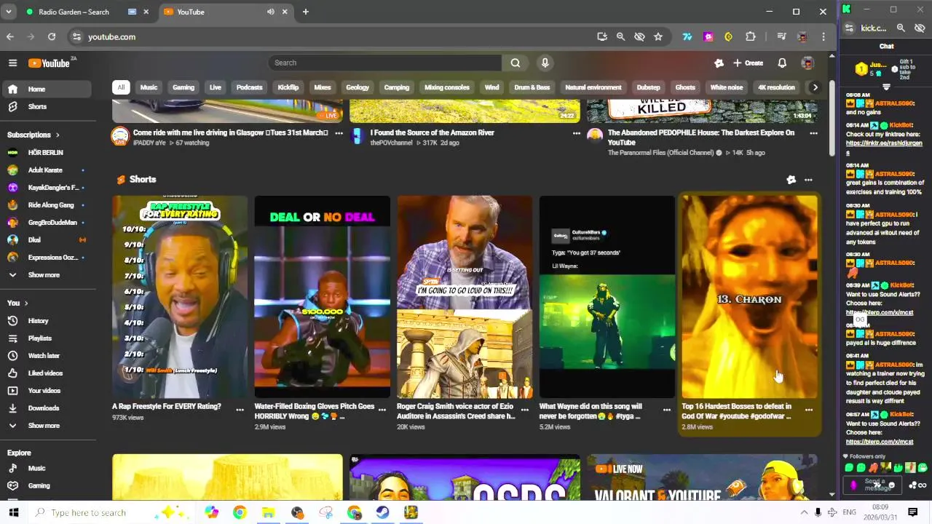Mute the YouTube tab audio
The height and width of the screenshot is (524, 932).
click(271, 12)
